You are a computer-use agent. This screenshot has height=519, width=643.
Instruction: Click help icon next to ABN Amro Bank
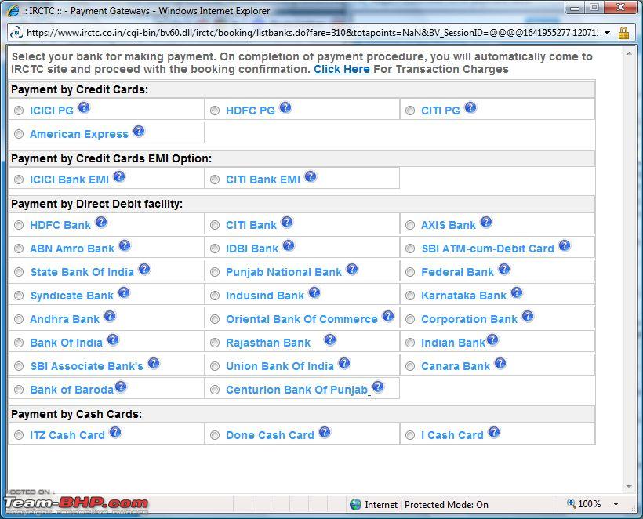pos(125,245)
